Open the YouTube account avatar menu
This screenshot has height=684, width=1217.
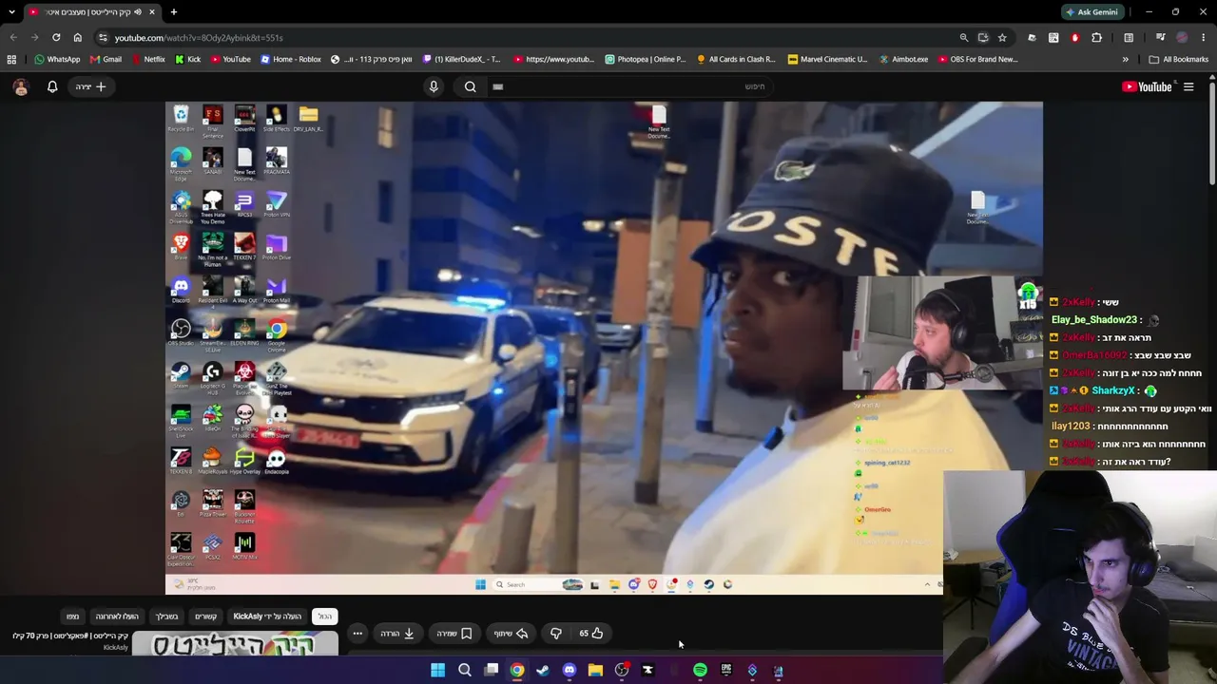(20, 86)
